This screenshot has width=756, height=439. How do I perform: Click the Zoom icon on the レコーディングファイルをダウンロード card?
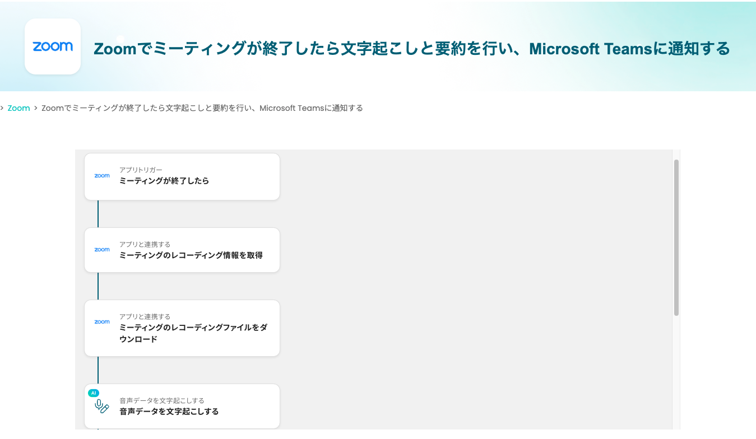click(102, 322)
